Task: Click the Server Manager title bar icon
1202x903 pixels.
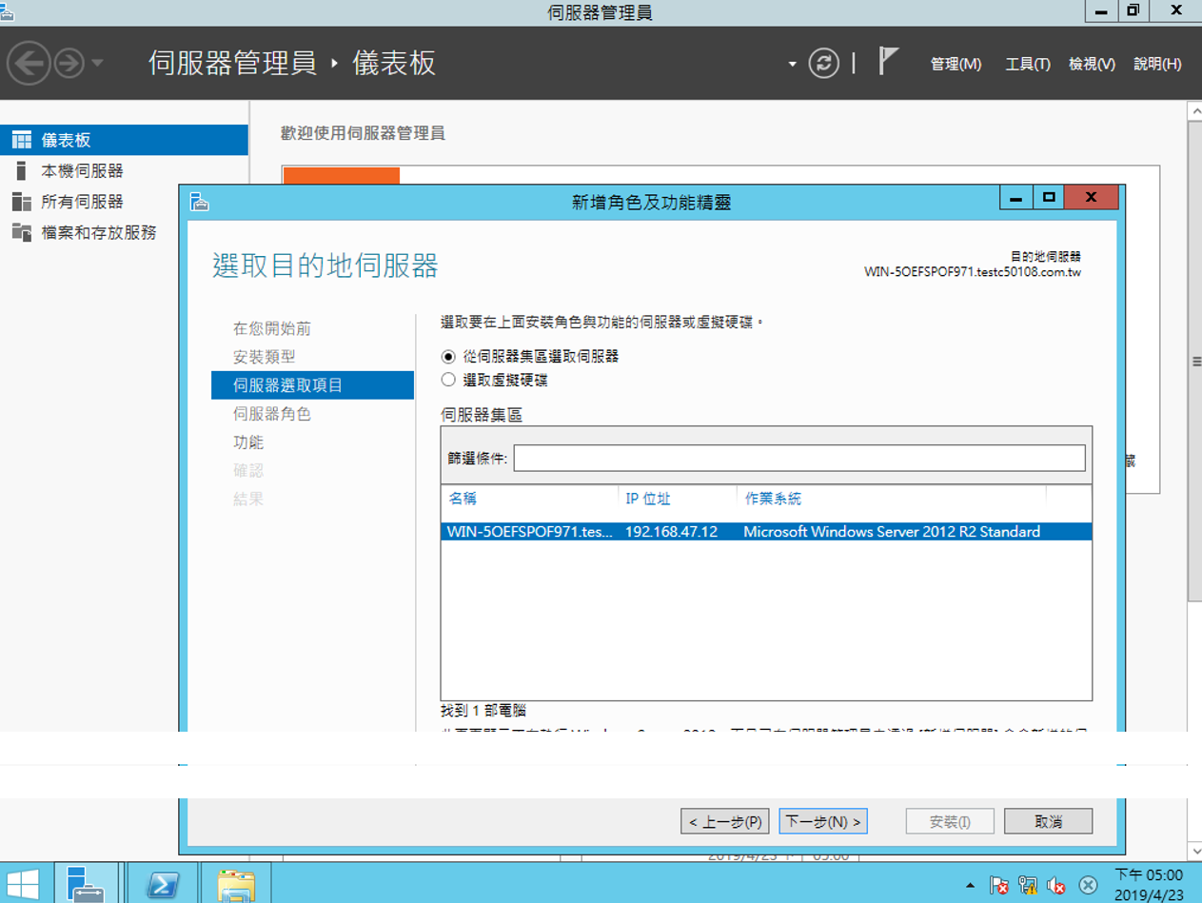Action: 9,11
